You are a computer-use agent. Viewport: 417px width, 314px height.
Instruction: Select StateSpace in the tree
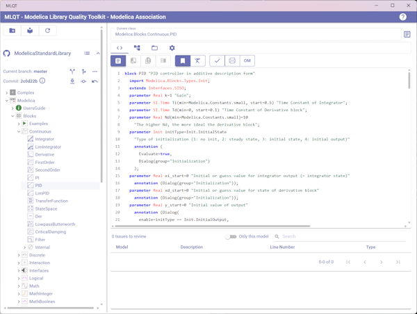46,208
